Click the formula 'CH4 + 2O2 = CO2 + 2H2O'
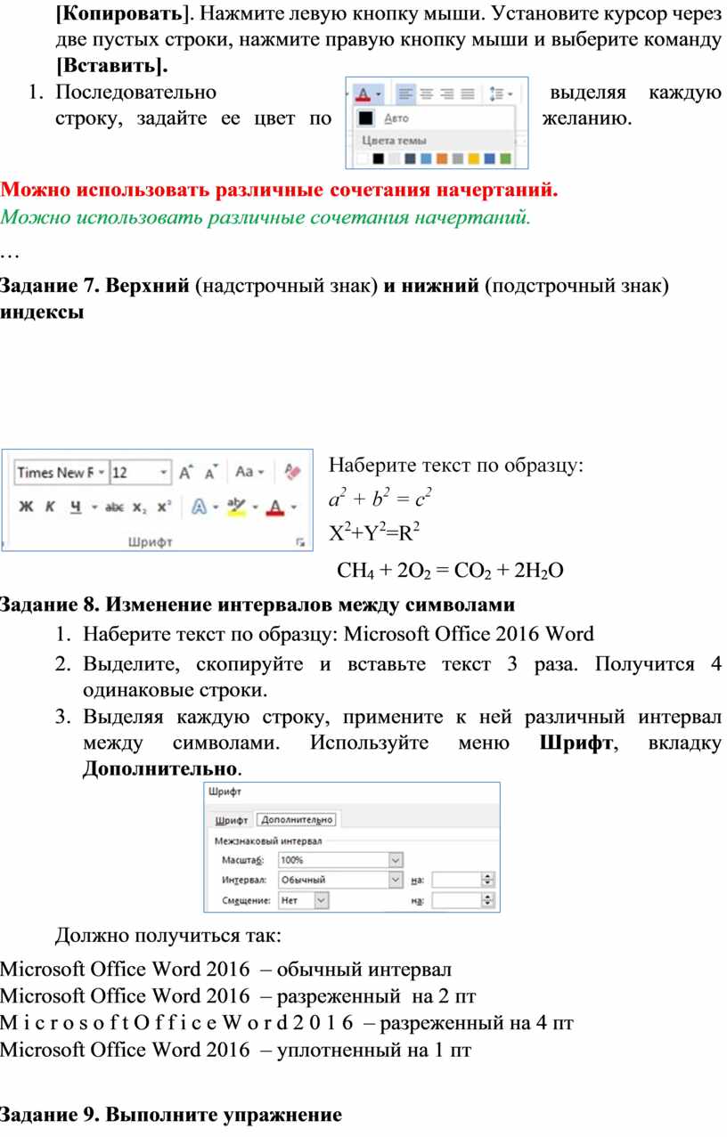Image resolution: width=727 pixels, height=1137 pixels. (x=450, y=571)
